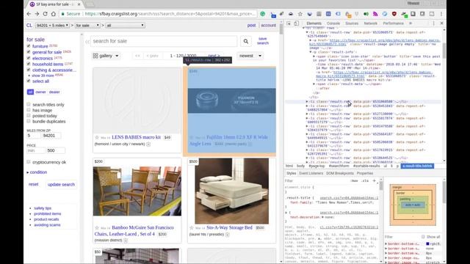Open the Event Listeners pane tab
This screenshot has width=470, height=264.
(x=311, y=173)
